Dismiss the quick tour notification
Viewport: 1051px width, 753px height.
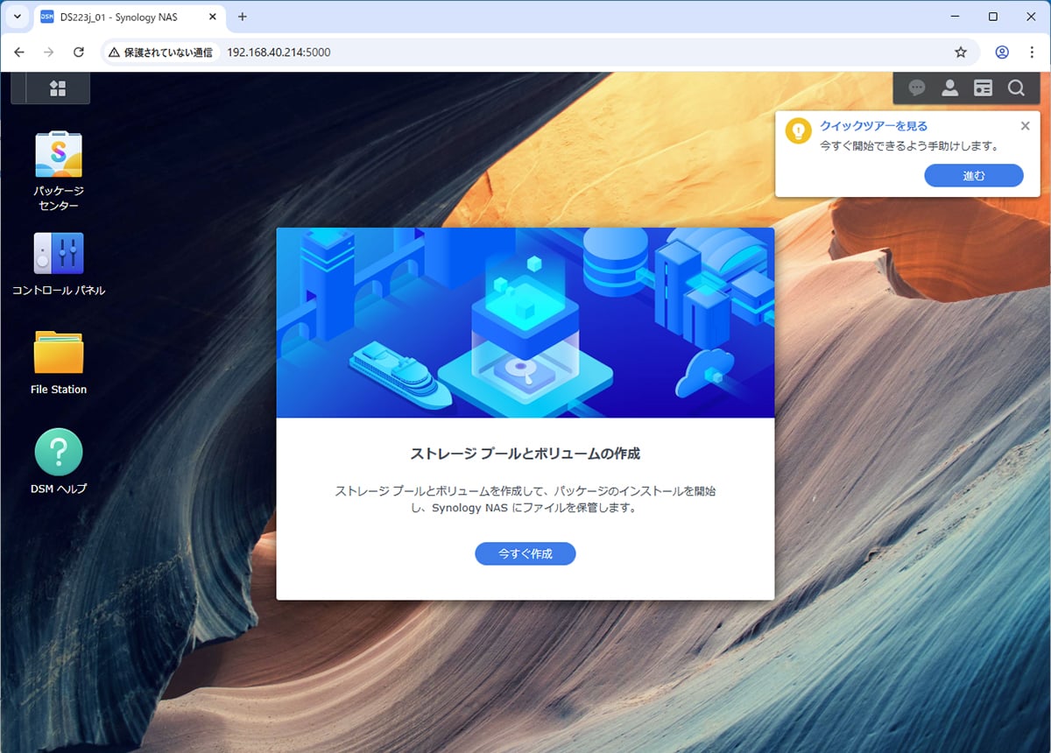1026,126
